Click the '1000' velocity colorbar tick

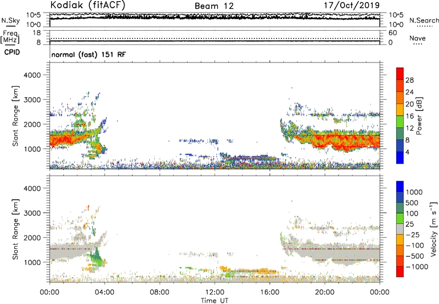[x=414, y=192]
